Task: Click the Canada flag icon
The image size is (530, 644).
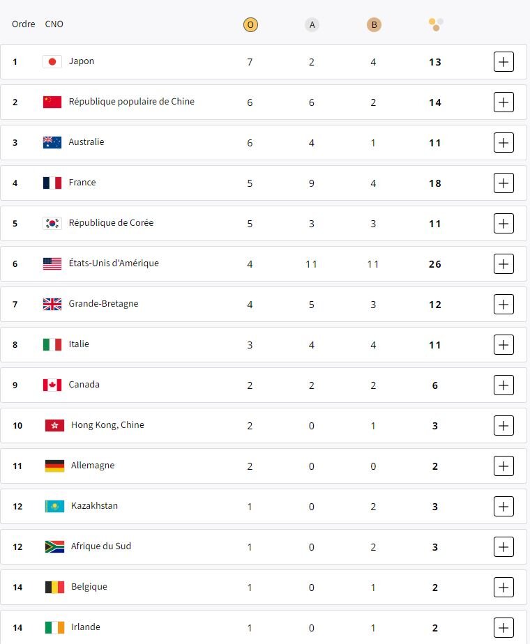Action: [x=52, y=385]
